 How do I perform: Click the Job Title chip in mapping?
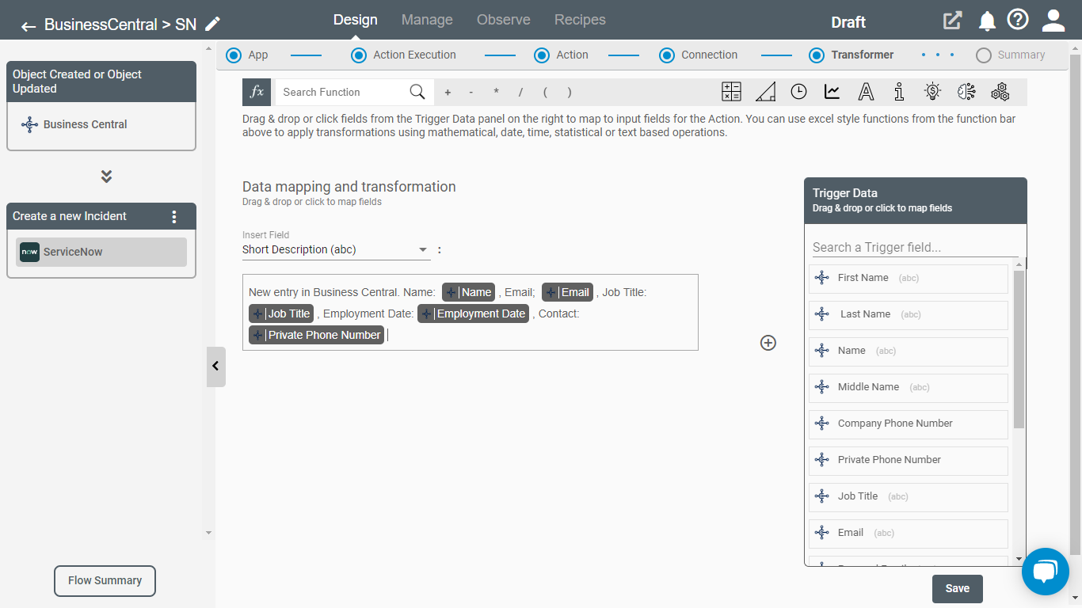pos(281,313)
